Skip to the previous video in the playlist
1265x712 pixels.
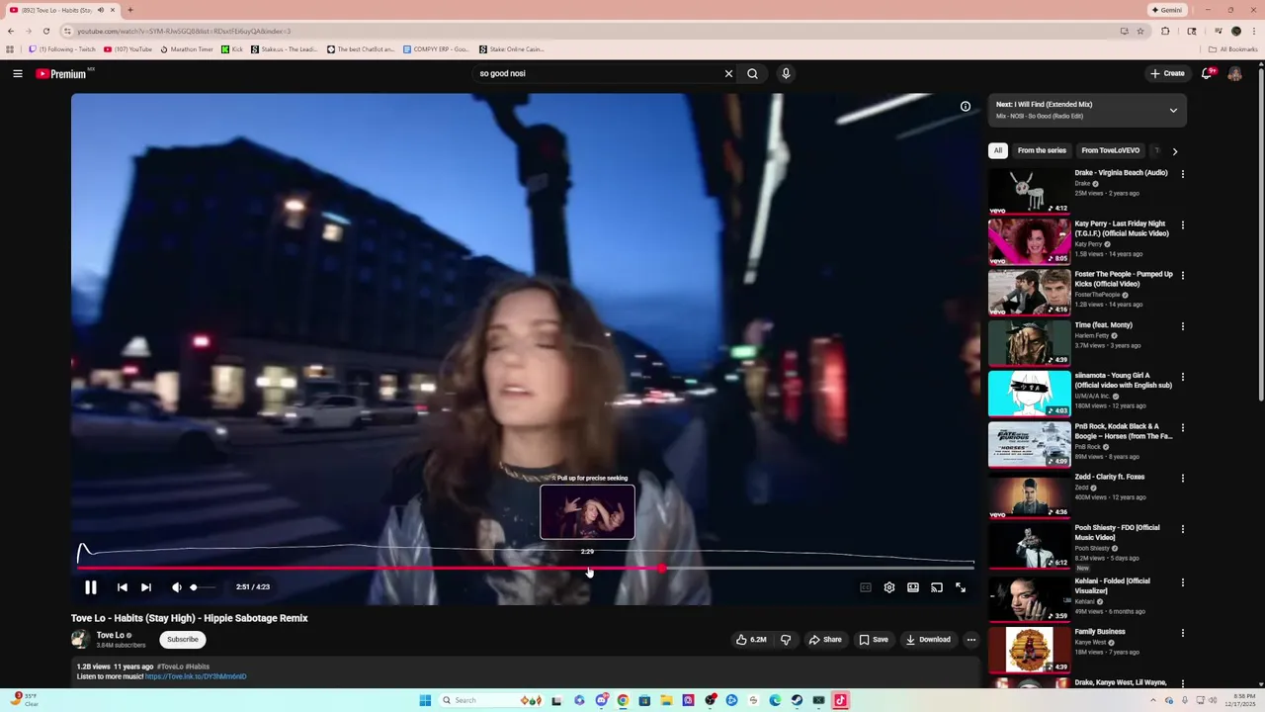(122, 587)
